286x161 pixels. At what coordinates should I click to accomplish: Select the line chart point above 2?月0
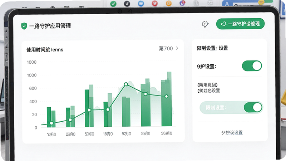click(70, 120)
